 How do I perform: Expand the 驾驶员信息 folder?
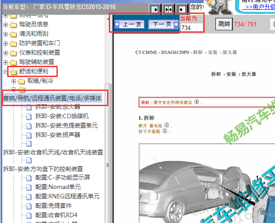point(5,25)
